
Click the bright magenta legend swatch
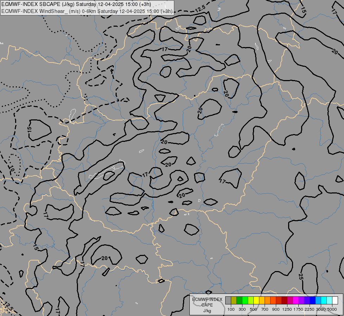click(x=296, y=300)
